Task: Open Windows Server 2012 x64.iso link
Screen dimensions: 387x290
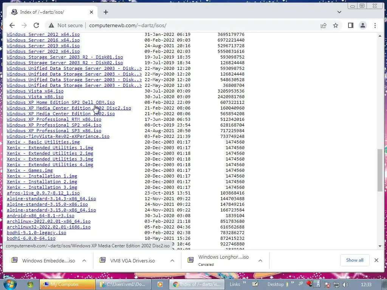Action: 43,34
